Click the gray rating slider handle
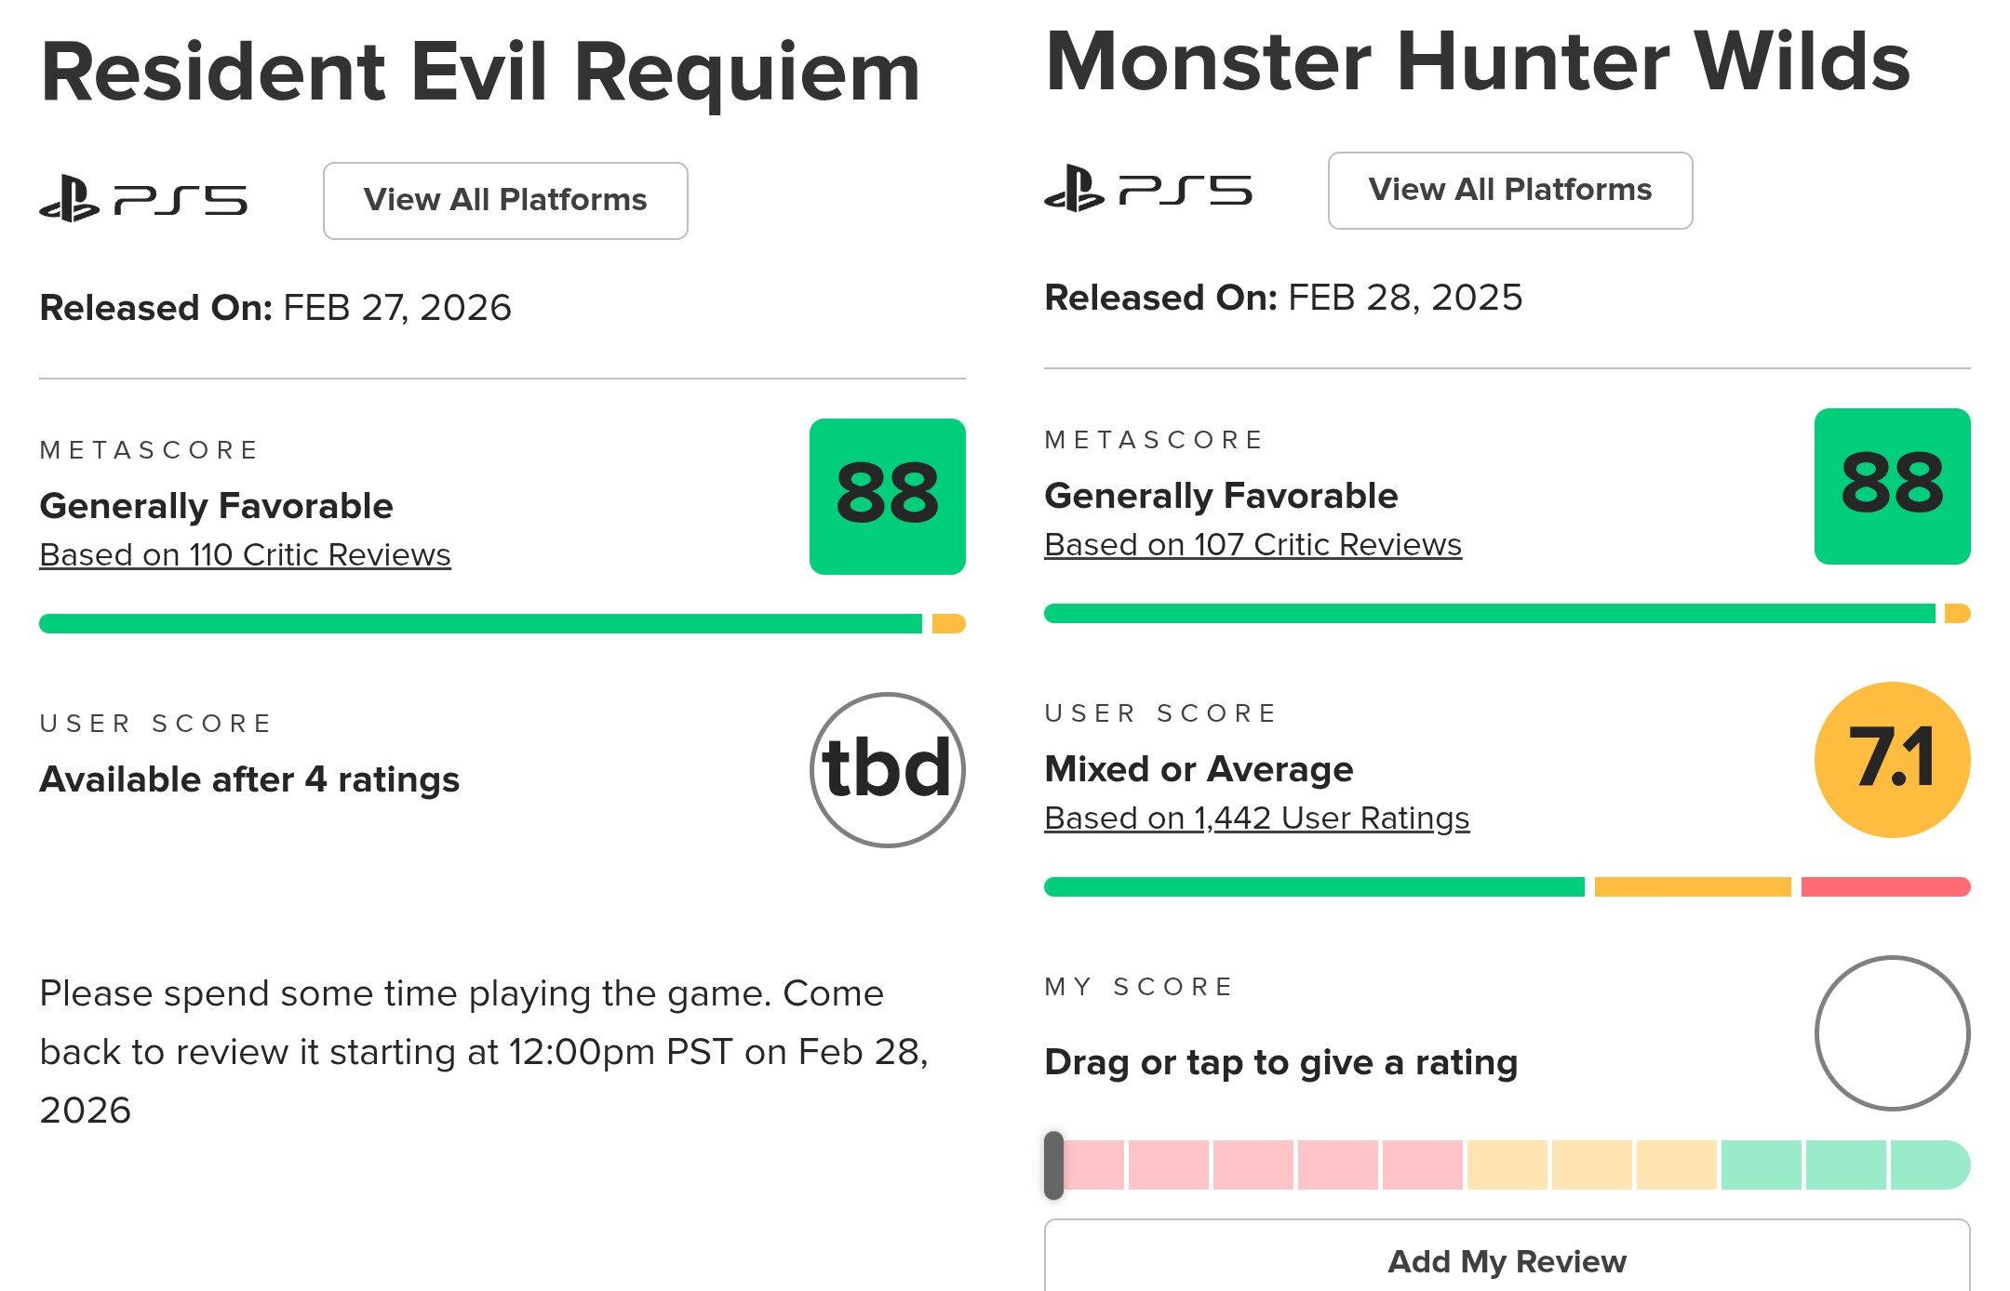 [x=1053, y=1165]
